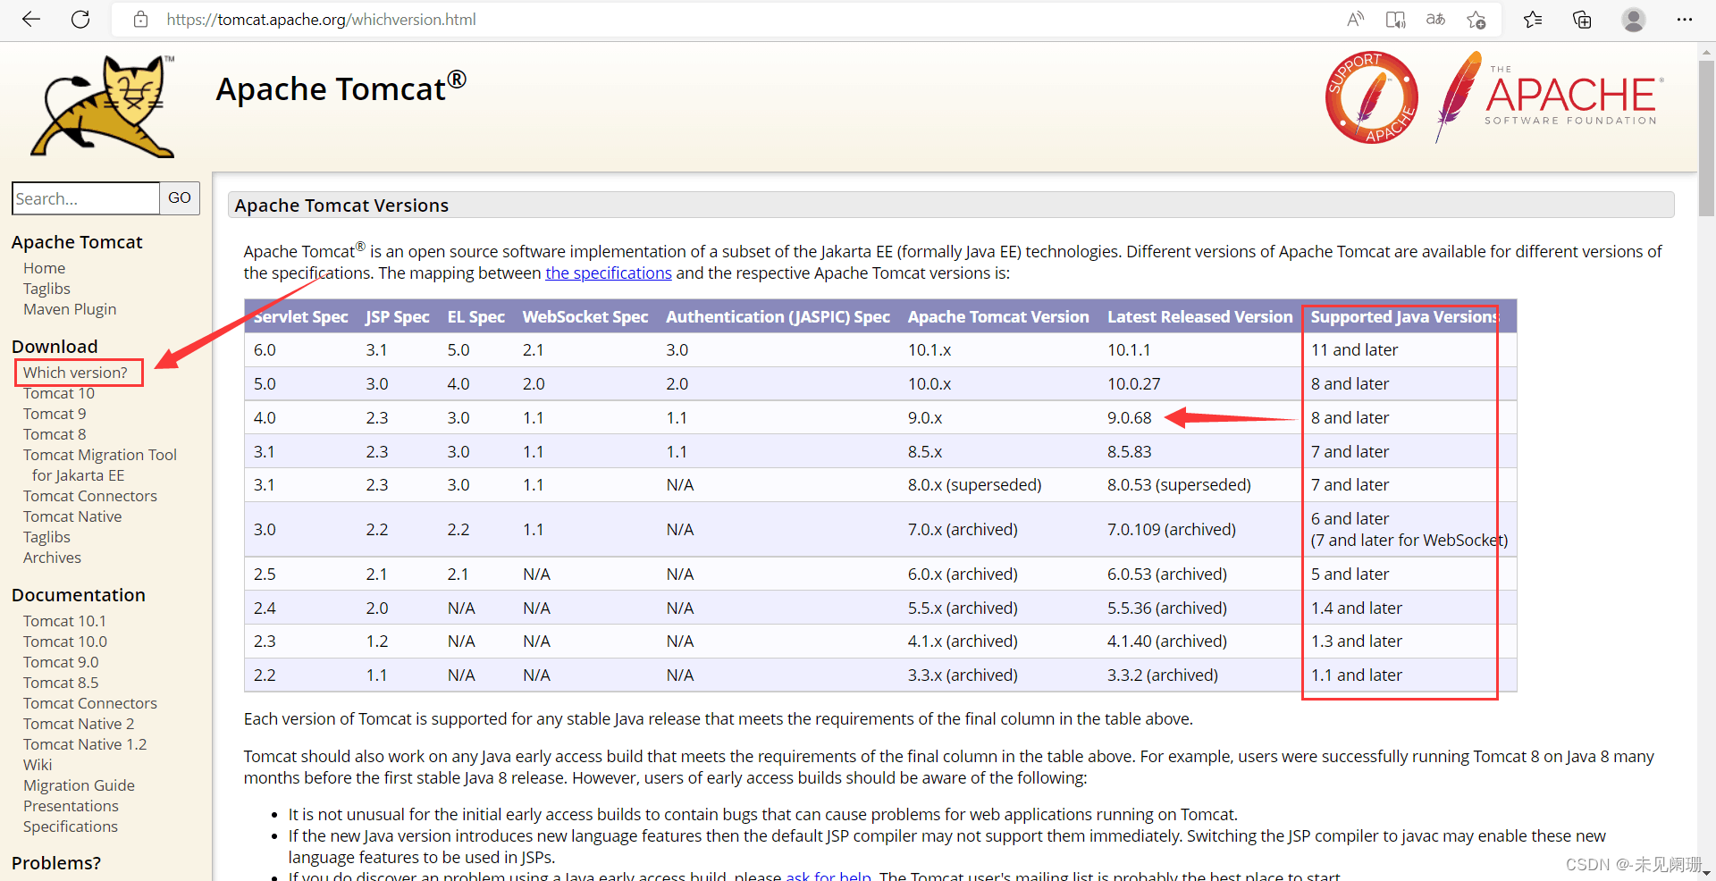
Task: Reload the page with refresh icon
Action: (x=80, y=20)
